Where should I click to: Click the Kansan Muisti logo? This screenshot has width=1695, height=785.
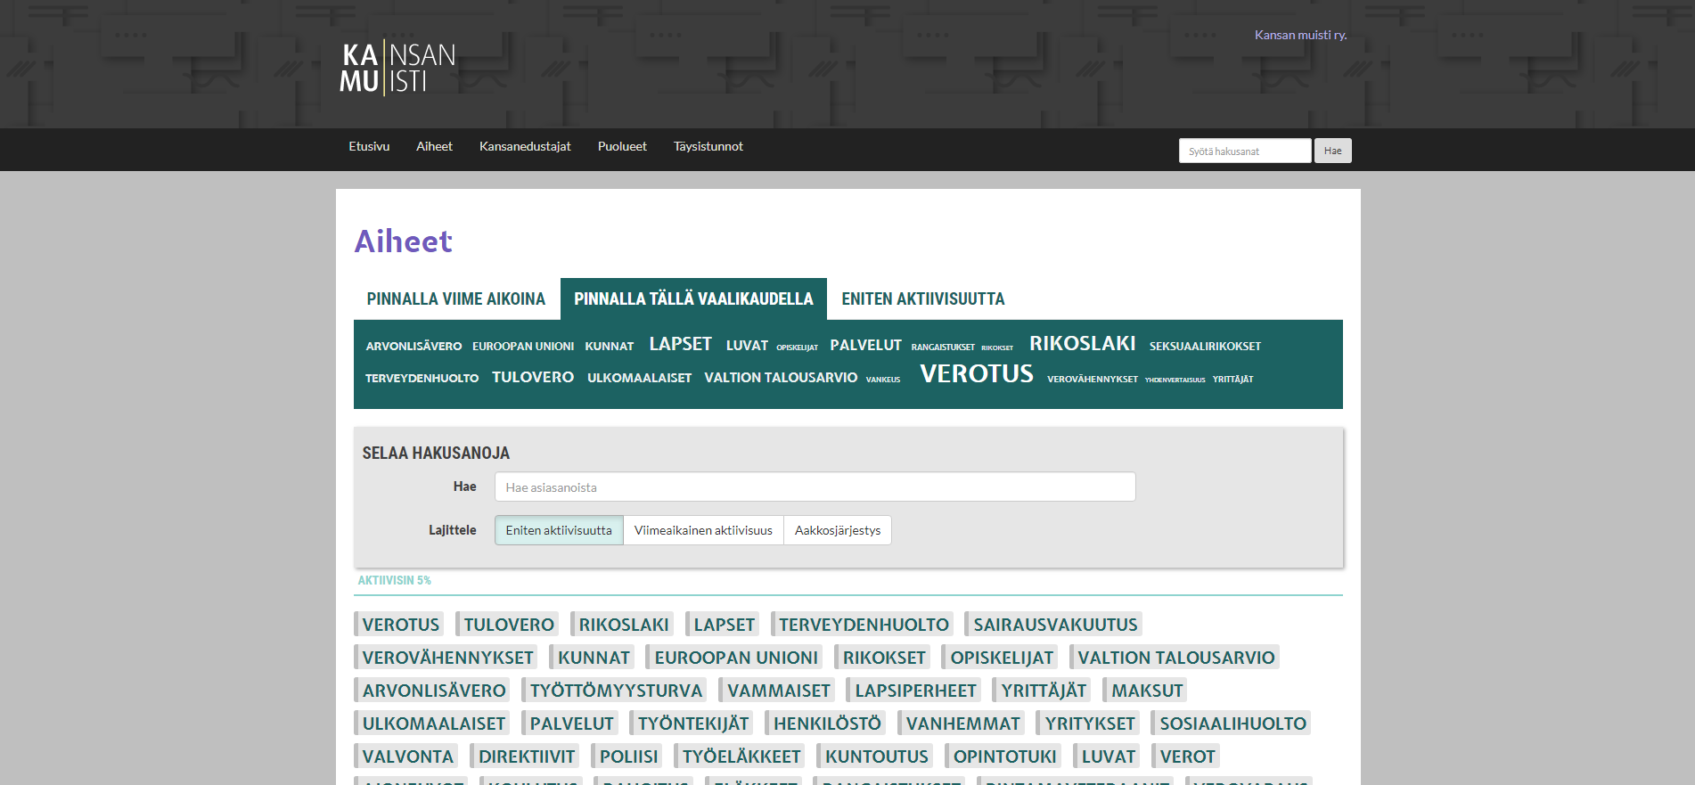click(397, 68)
